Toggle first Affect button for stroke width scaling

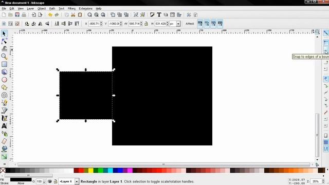coord(200,24)
